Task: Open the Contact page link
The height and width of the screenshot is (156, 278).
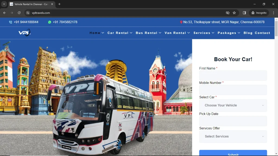Action: pyautogui.click(x=262, y=33)
